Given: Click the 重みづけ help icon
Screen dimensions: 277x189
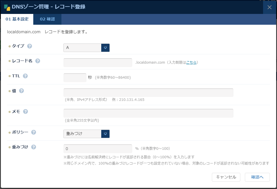Looking at the screenshot, I should coord(34,147).
